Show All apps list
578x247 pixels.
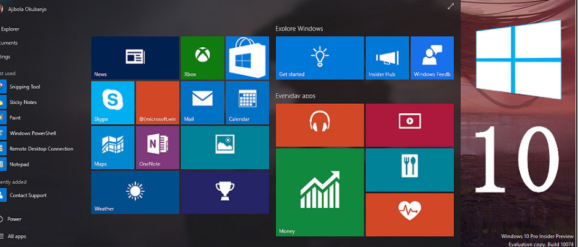14,237
